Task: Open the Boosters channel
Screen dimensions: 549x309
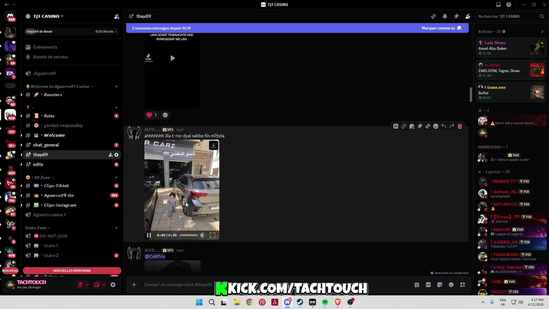Action: [72, 95]
